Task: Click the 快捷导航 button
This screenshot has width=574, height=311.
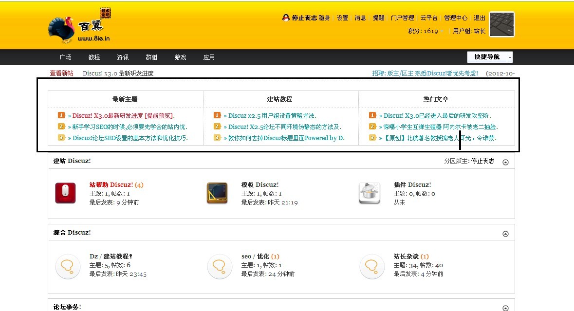Action: coord(487,57)
